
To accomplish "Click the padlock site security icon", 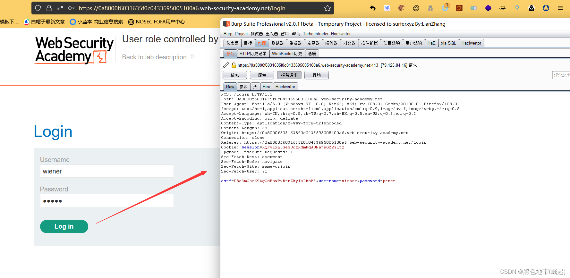I will click(x=49, y=8).
